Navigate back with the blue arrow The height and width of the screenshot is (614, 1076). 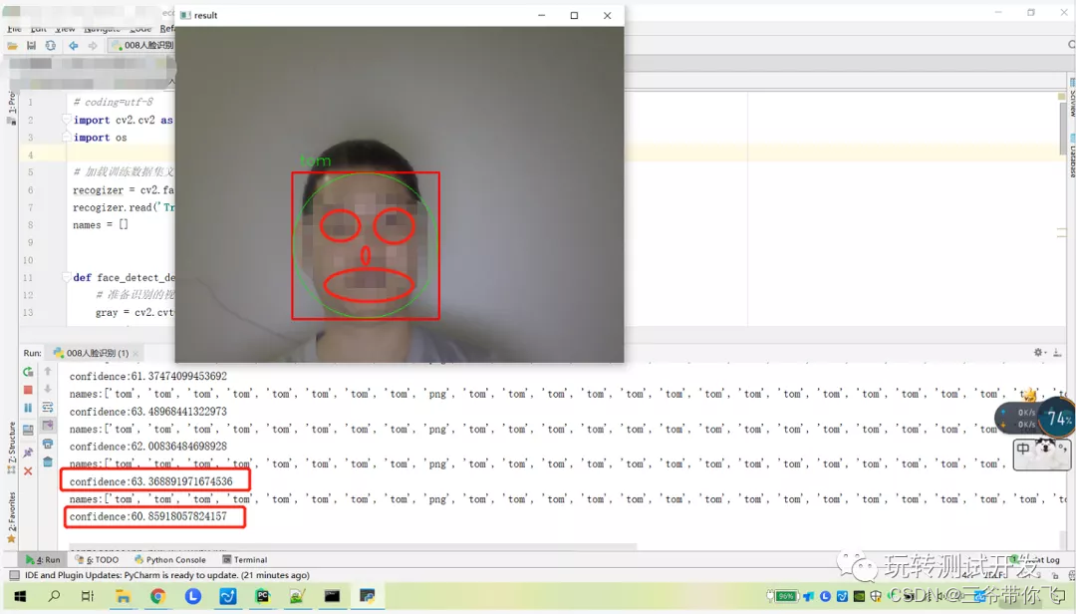(x=74, y=45)
